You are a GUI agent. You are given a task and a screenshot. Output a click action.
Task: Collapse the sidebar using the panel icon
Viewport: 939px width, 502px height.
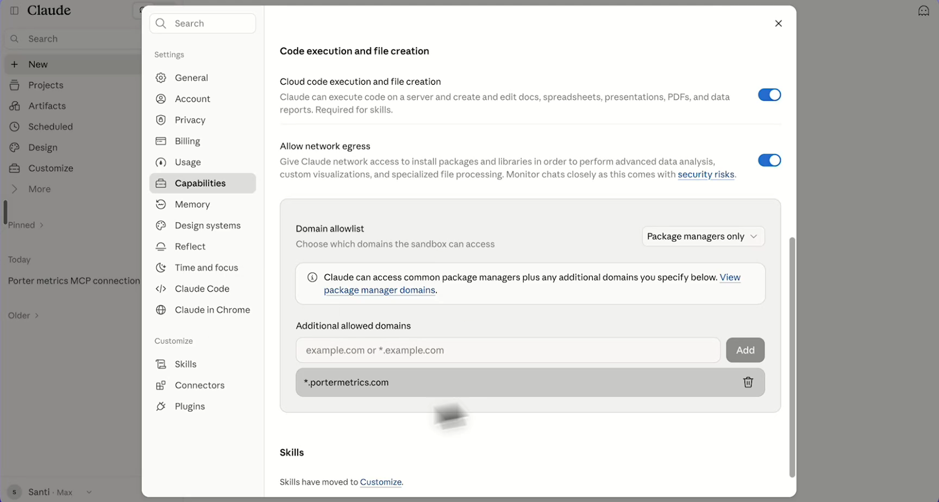click(14, 10)
